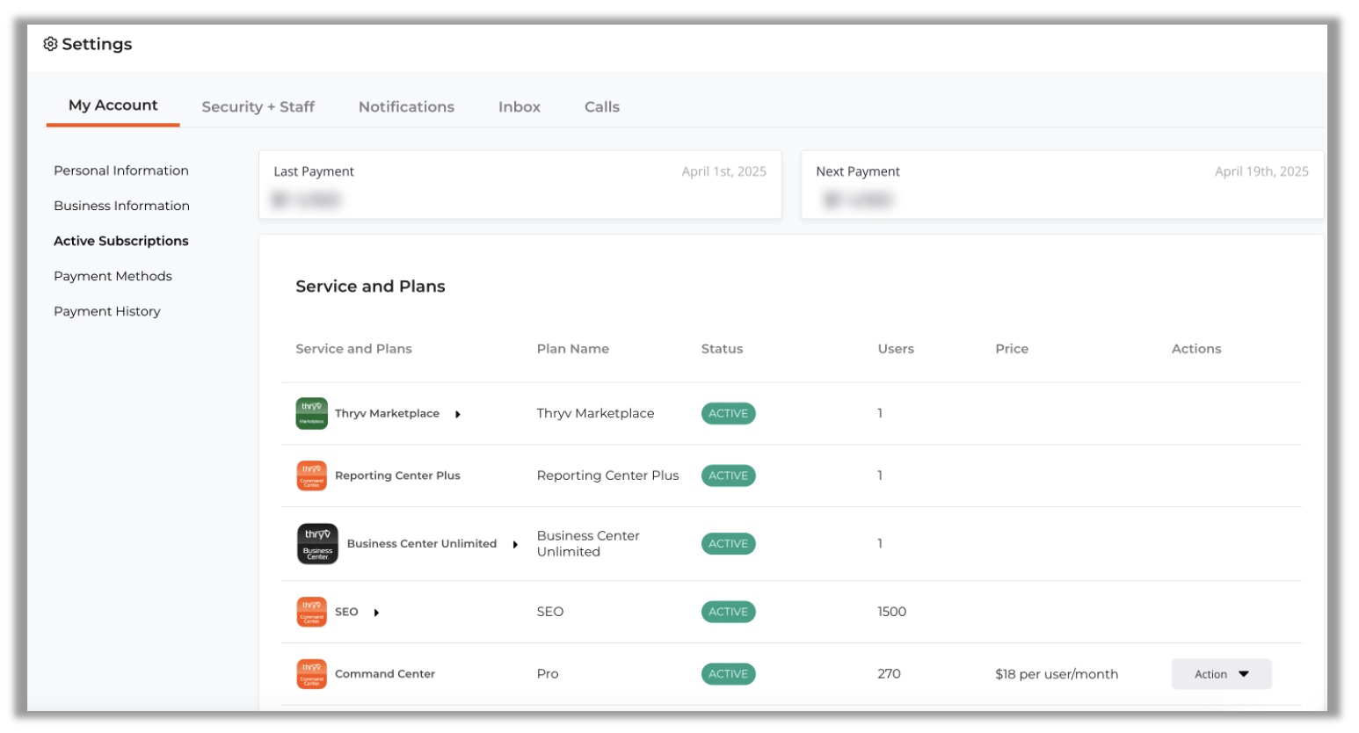Click the Plan Name column header

click(573, 349)
